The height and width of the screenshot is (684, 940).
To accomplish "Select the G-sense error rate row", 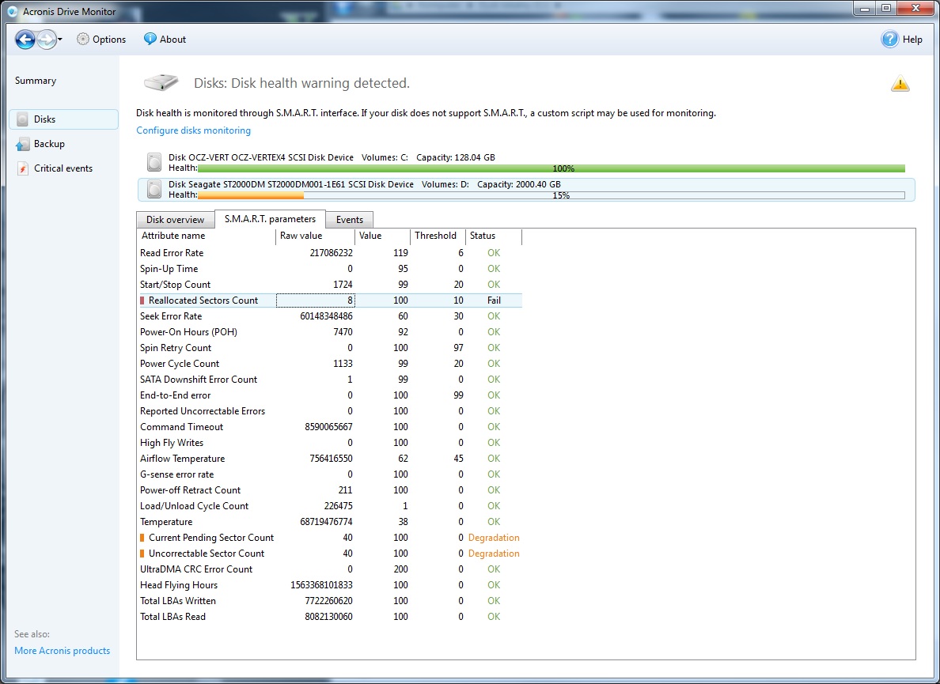I will coord(330,474).
